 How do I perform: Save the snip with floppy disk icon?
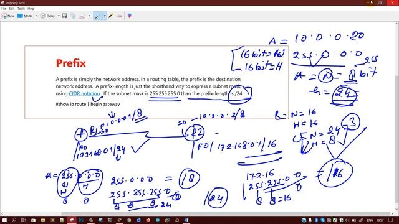pos(64,16)
